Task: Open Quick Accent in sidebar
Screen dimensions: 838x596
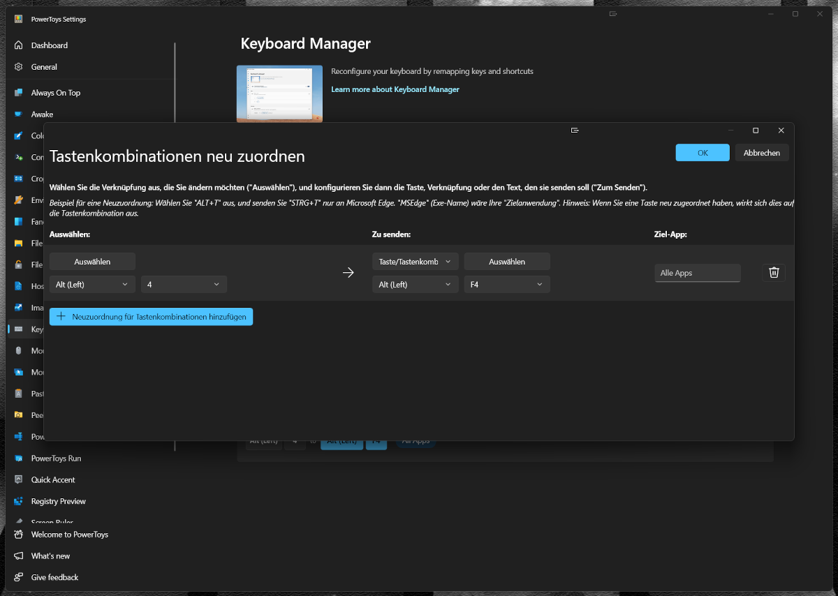Action: pyautogui.click(x=53, y=480)
